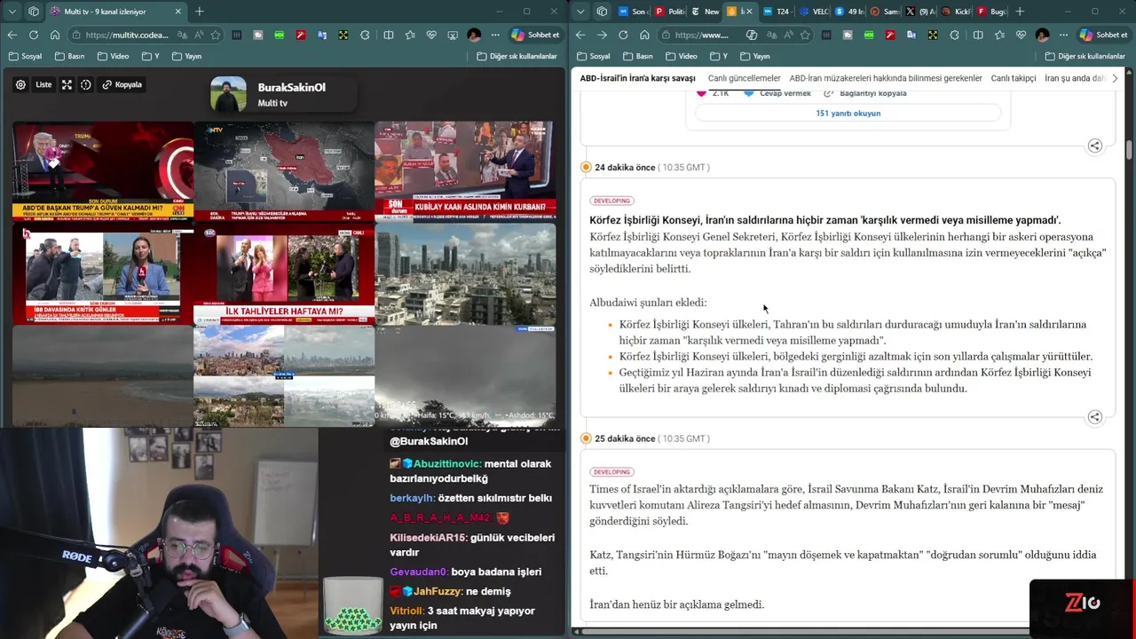Favorite right news page with star icon
This screenshot has width=1136, height=639.
pos(805,35)
